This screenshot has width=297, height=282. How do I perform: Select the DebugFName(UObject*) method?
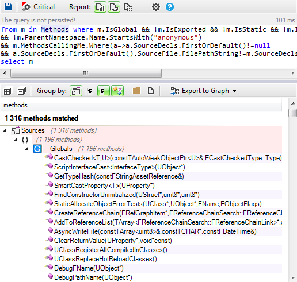[x=89, y=268]
